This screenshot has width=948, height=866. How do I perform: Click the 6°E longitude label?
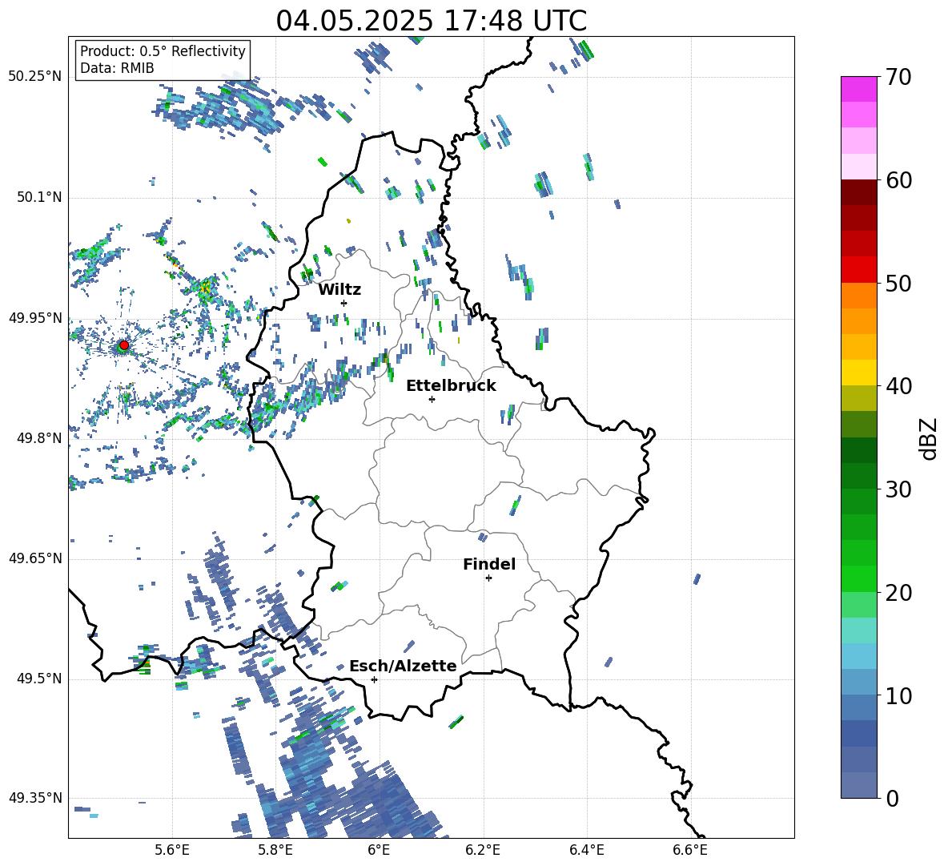tap(379, 850)
